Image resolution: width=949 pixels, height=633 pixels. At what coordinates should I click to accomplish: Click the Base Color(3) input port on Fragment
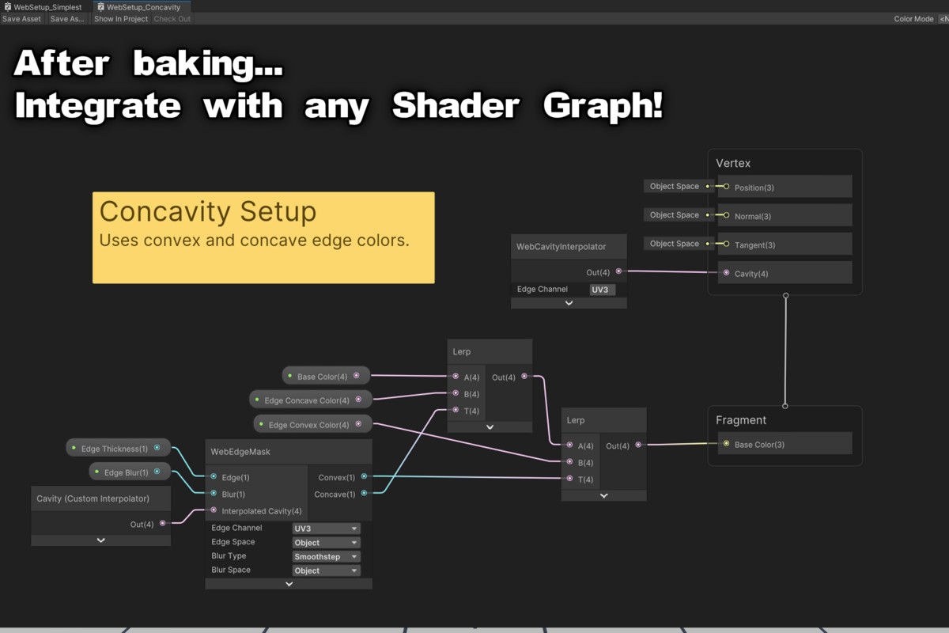click(x=725, y=443)
